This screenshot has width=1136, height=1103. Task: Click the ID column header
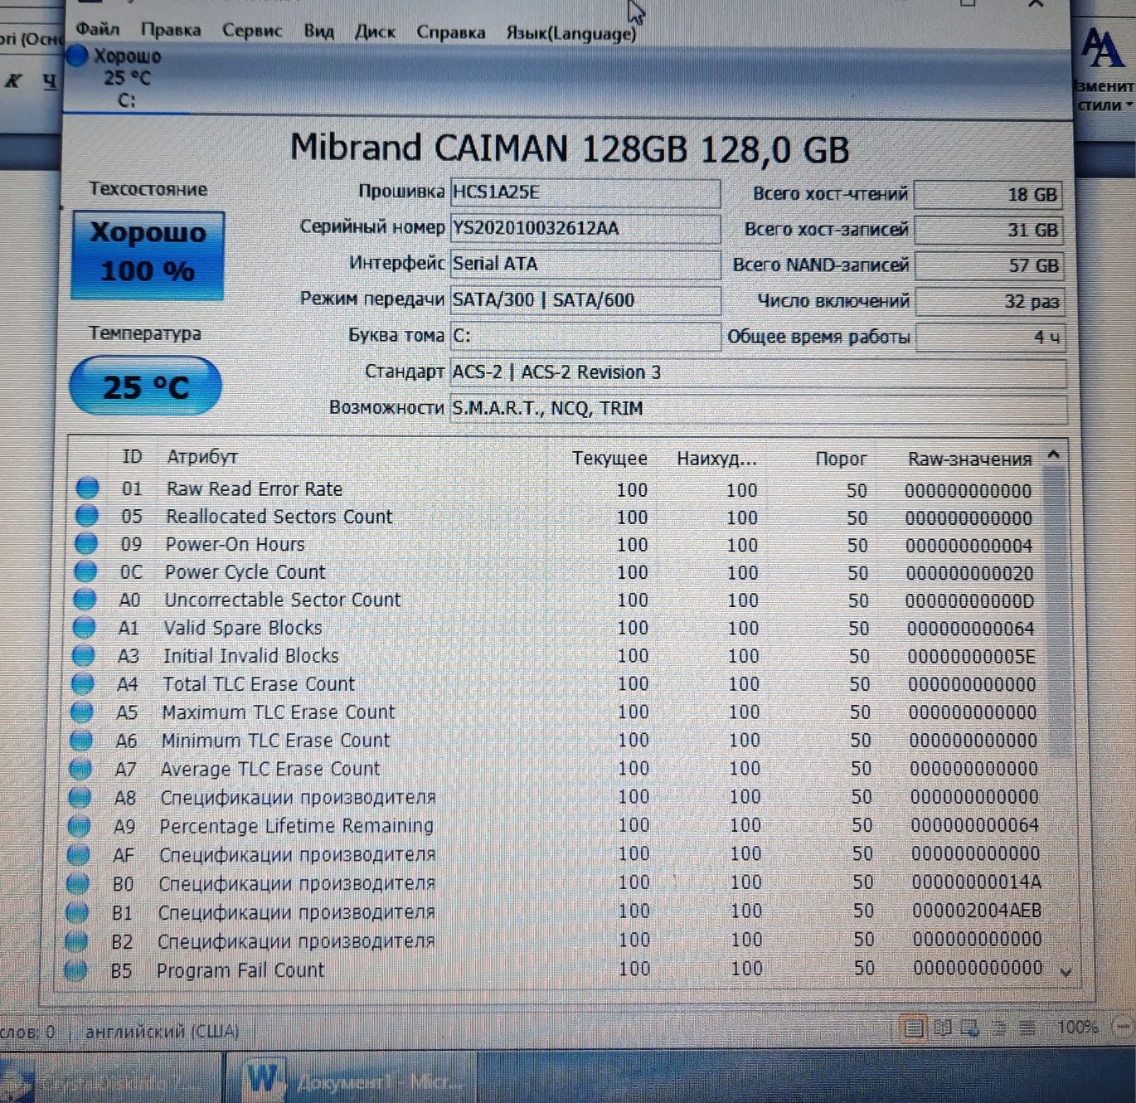click(132, 456)
